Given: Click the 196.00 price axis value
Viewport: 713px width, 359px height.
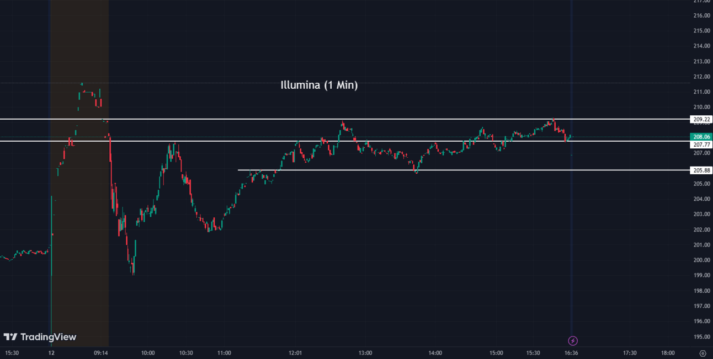Looking at the screenshot, I should tap(702, 321).
